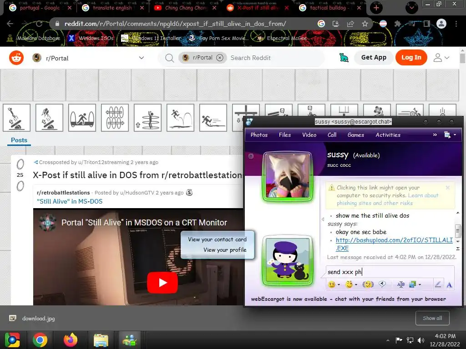Open the wink picker dropdown arrow
Screen dimensions: 466x349
356,284
